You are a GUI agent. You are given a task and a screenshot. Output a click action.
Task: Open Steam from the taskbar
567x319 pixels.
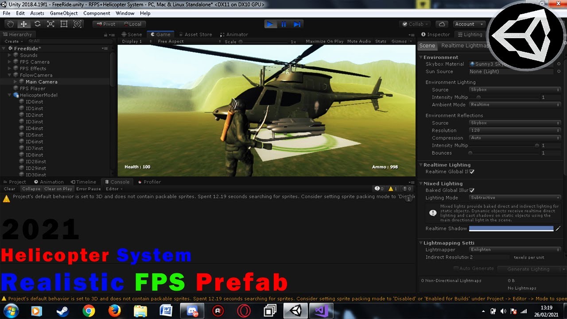(62, 311)
